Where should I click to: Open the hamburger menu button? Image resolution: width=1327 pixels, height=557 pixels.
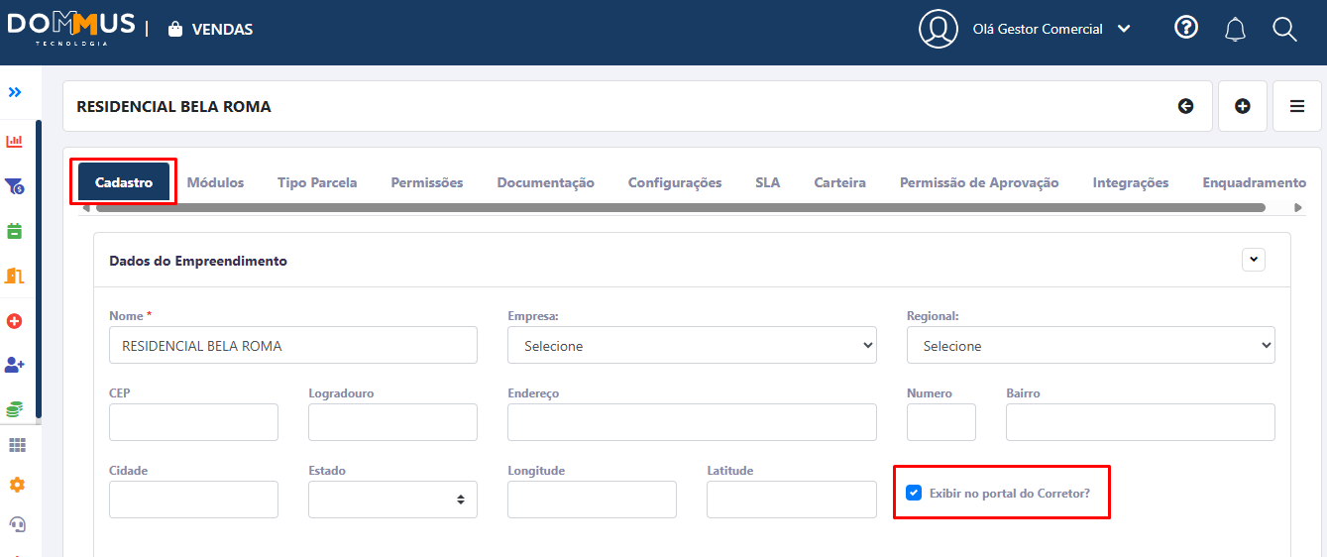(x=1296, y=106)
